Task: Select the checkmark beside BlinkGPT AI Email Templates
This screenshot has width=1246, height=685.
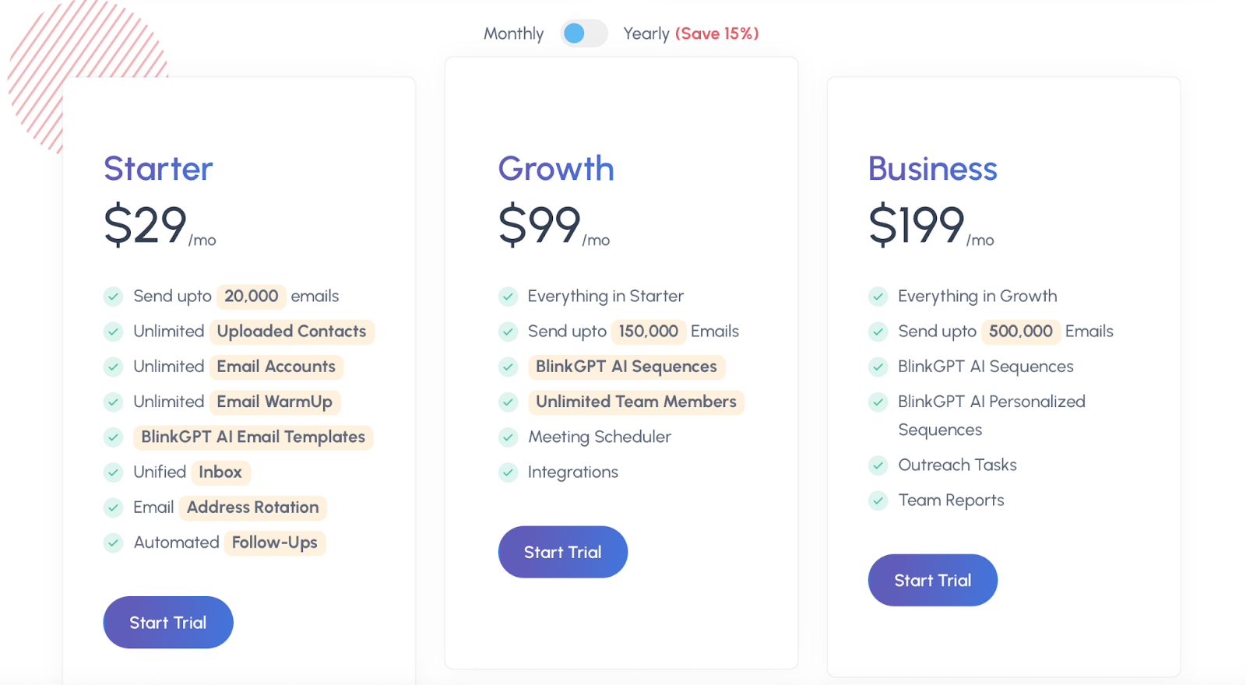Action: click(x=113, y=437)
